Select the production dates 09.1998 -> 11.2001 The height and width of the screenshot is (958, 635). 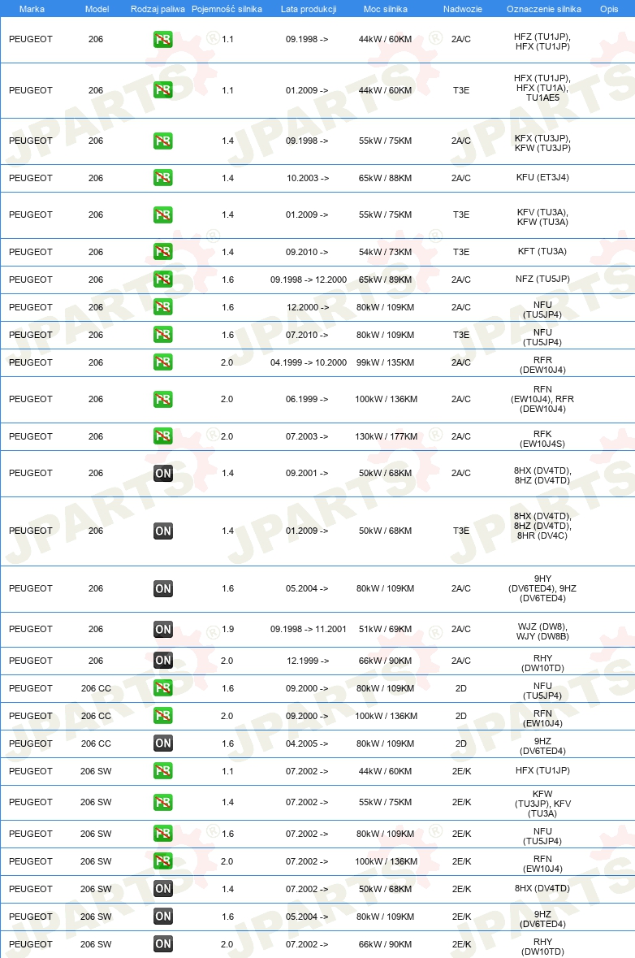(x=309, y=629)
